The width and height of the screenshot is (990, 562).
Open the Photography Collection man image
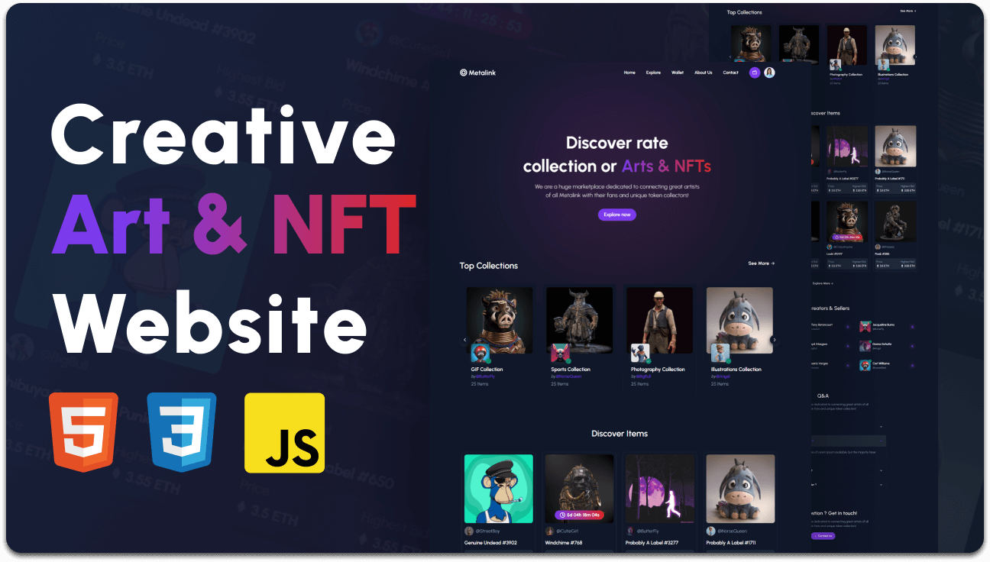pyautogui.click(x=660, y=320)
